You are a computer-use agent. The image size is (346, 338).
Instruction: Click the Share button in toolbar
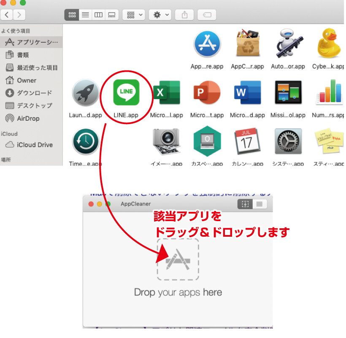tap(184, 15)
